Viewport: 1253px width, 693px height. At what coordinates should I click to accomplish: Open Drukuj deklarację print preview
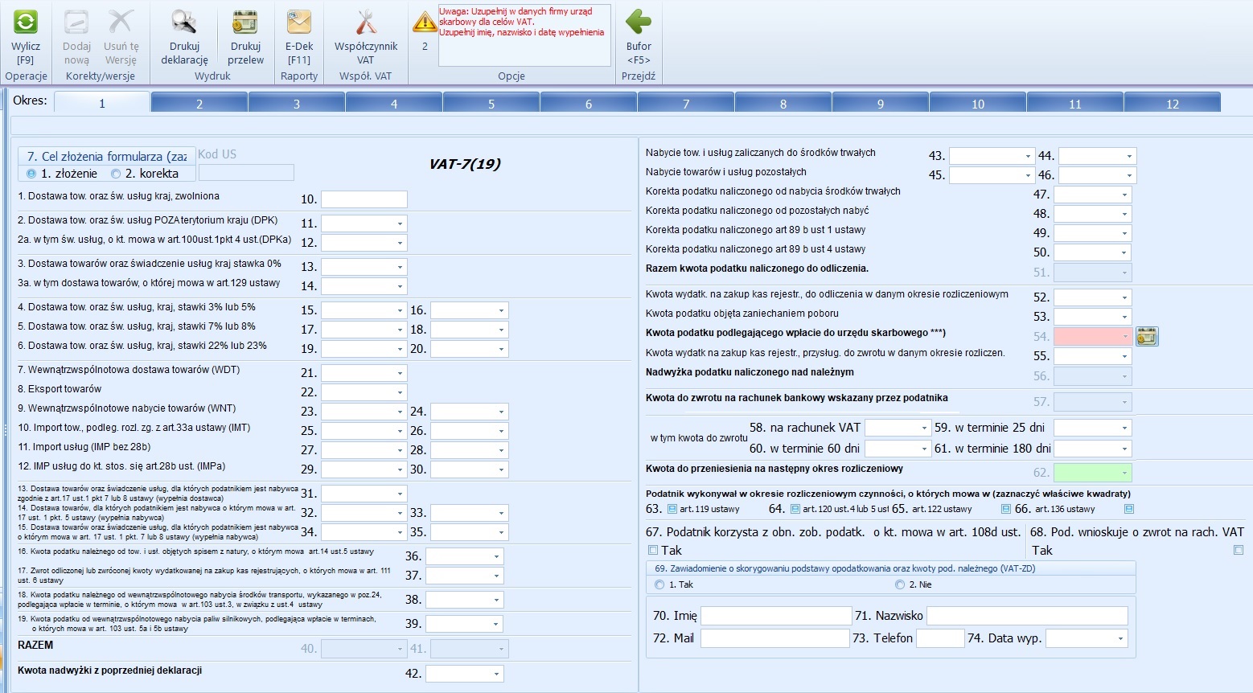pyautogui.click(x=184, y=22)
